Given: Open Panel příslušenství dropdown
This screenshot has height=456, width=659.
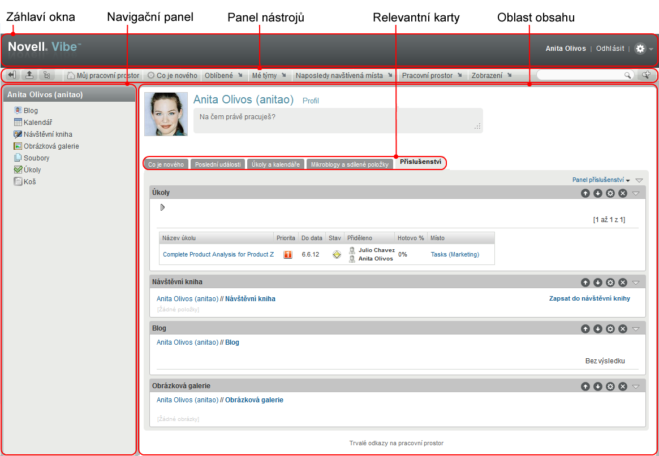Looking at the screenshot, I should pos(601,180).
